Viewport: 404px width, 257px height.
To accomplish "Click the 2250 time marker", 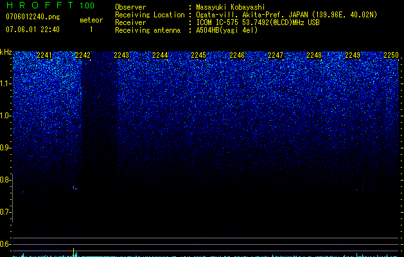I will (391, 55).
